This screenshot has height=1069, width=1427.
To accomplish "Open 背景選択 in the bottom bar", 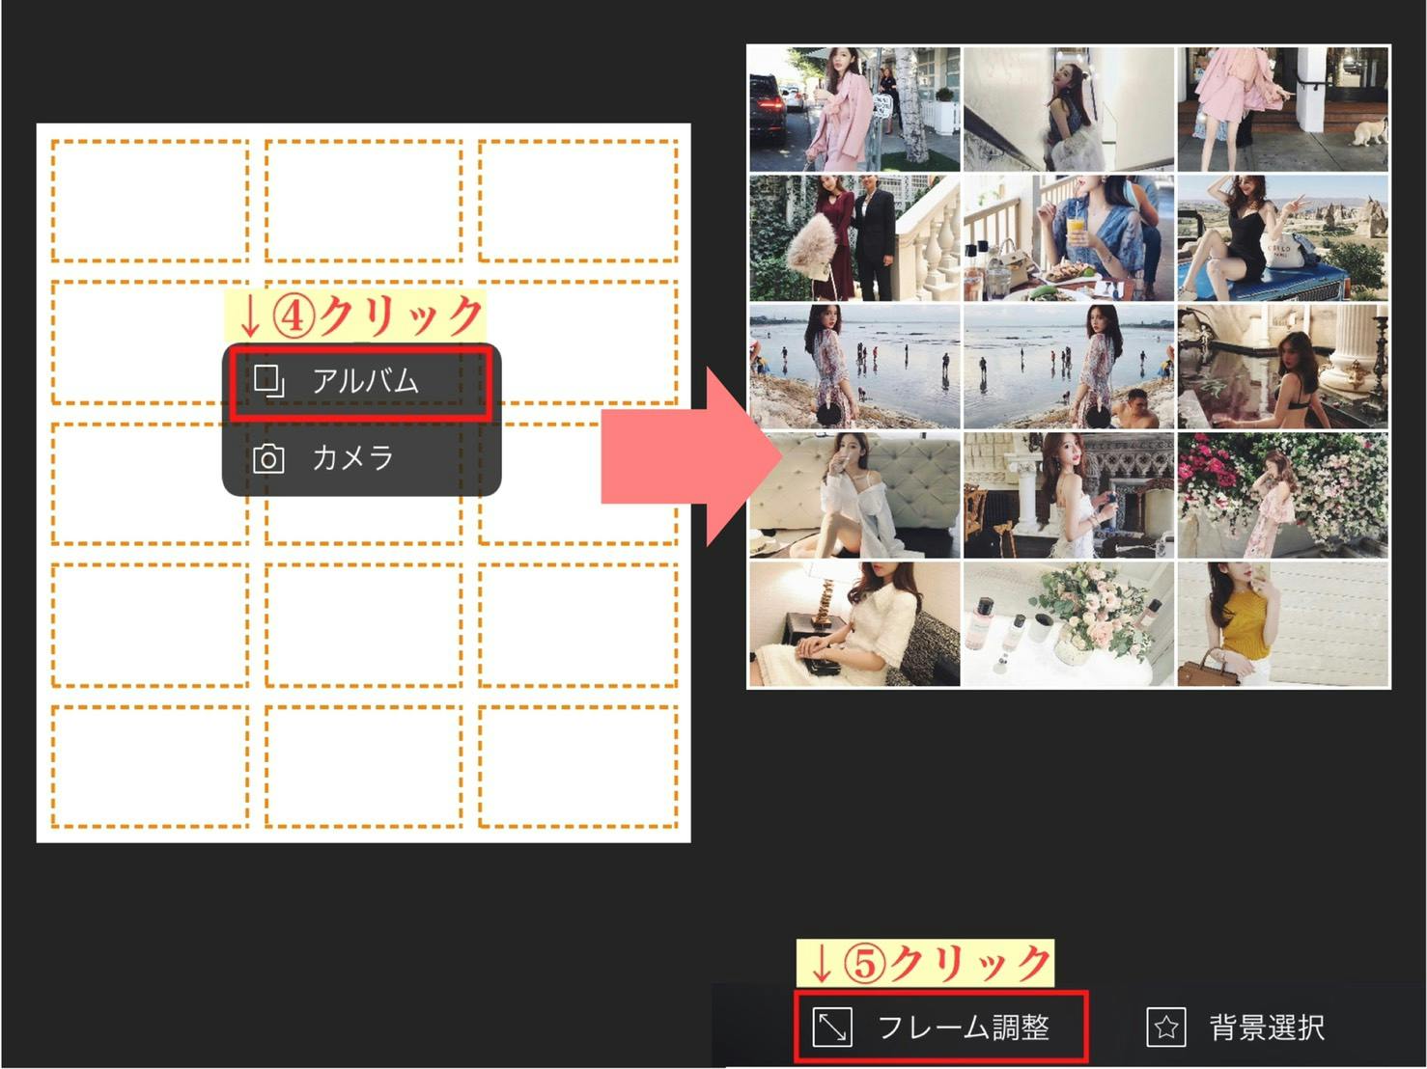I will [1236, 1028].
